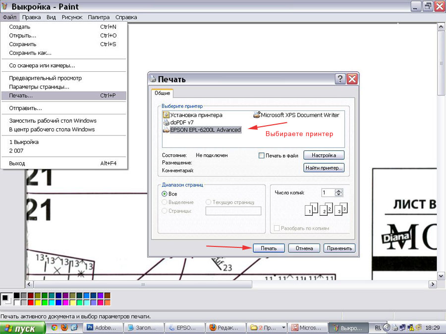Open Firefox from the quick launch bar
Image resolution: width=446 pixels, height=334 pixels.
[64, 327]
